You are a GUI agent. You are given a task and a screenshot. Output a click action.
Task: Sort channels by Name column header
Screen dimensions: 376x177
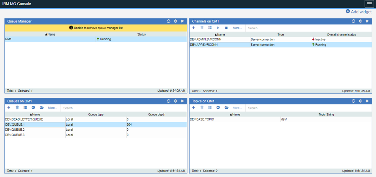(x=220, y=34)
